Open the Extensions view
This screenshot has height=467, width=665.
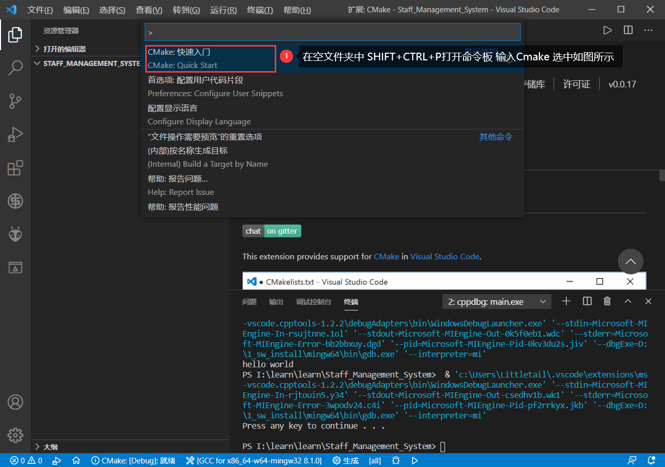pyautogui.click(x=15, y=168)
